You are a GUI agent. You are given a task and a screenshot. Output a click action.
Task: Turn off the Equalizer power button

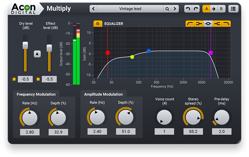[98, 24]
